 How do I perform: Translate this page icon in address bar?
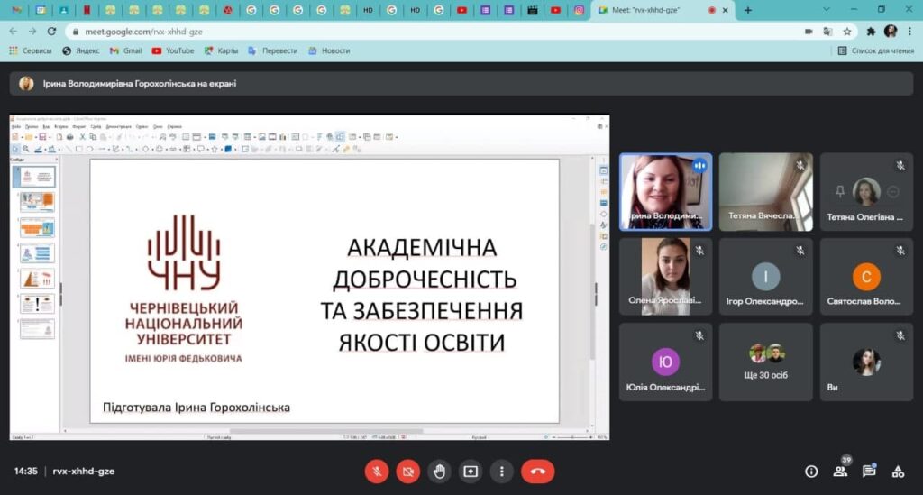click(x=827, y=32)
